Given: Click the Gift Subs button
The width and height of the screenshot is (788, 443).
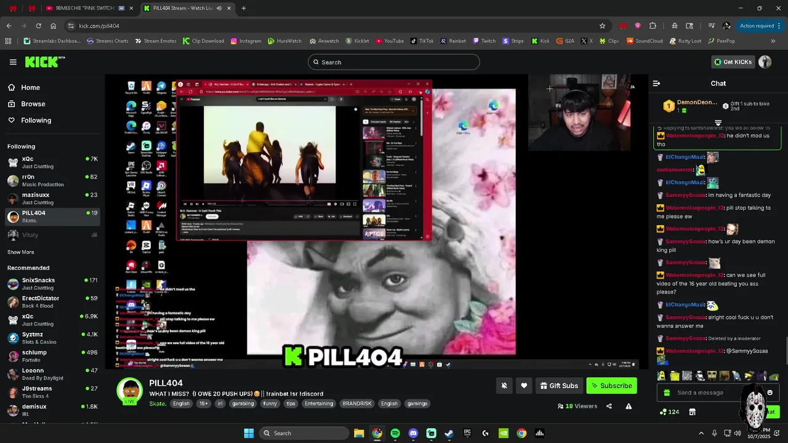Looking at the screenshot, I should 559,386.
